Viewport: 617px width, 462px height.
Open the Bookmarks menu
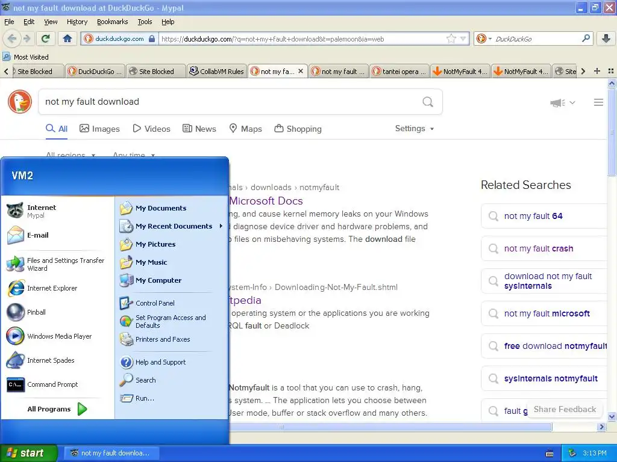(113, 22)
